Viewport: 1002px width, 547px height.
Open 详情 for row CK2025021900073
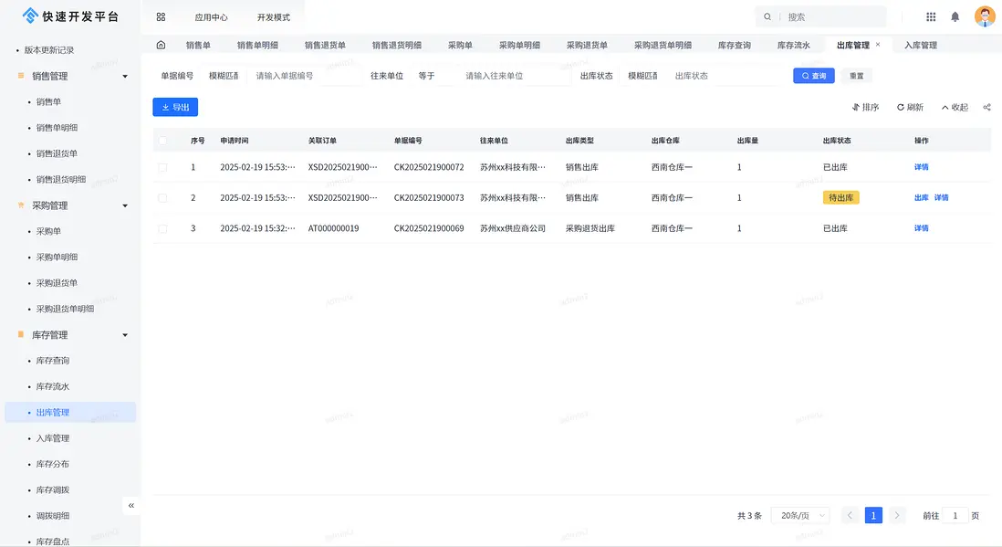click(941, 198)
